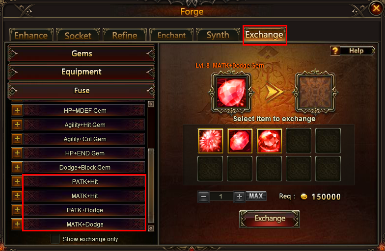Select the spiky red gem in inventory
This screenshot has height=251, width=385.
point(210,141)
